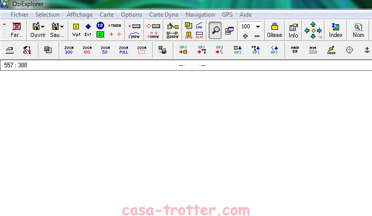Image resolution: width=372 pixels, height=216 pixels.
Task: Open the Fichier menu
Action: 19,15
